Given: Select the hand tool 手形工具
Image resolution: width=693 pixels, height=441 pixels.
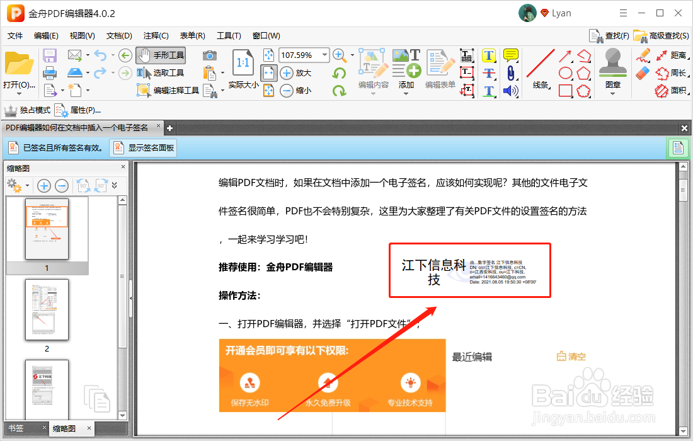Looking at the screenshot, I should coord(161,55).
